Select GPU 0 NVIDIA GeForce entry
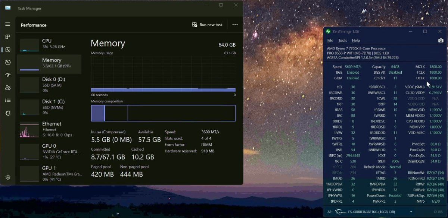The image size is (448, 218). 49,151
